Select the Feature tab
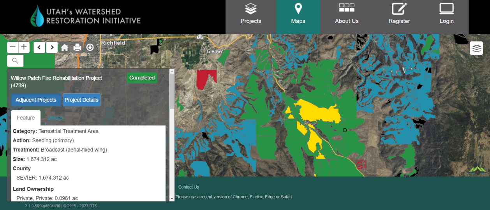This screenshot has height=210, width=490. 26,118
